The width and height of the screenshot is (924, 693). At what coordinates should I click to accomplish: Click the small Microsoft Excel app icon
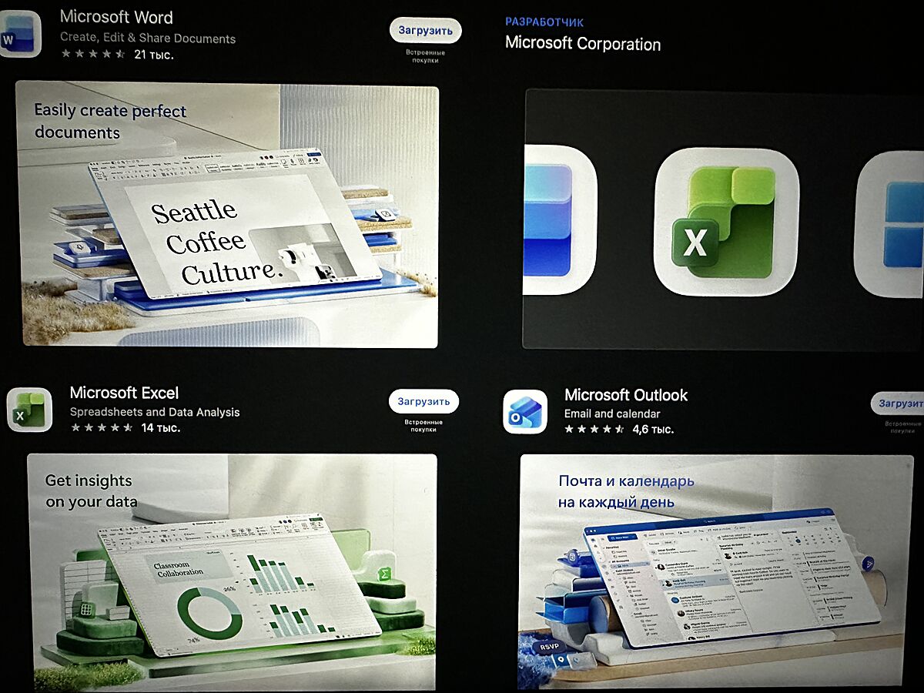[29, 410]
